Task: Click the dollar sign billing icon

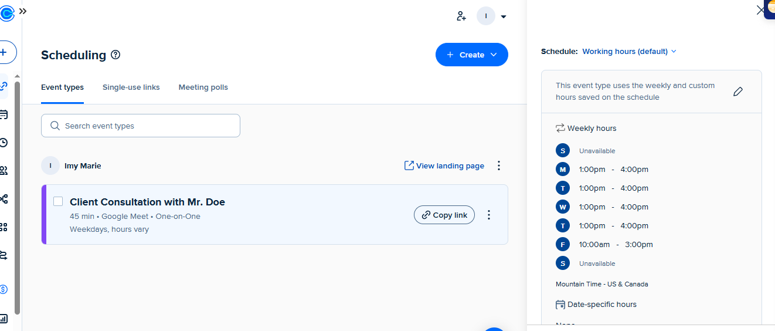Action: [x=4, y=289]
